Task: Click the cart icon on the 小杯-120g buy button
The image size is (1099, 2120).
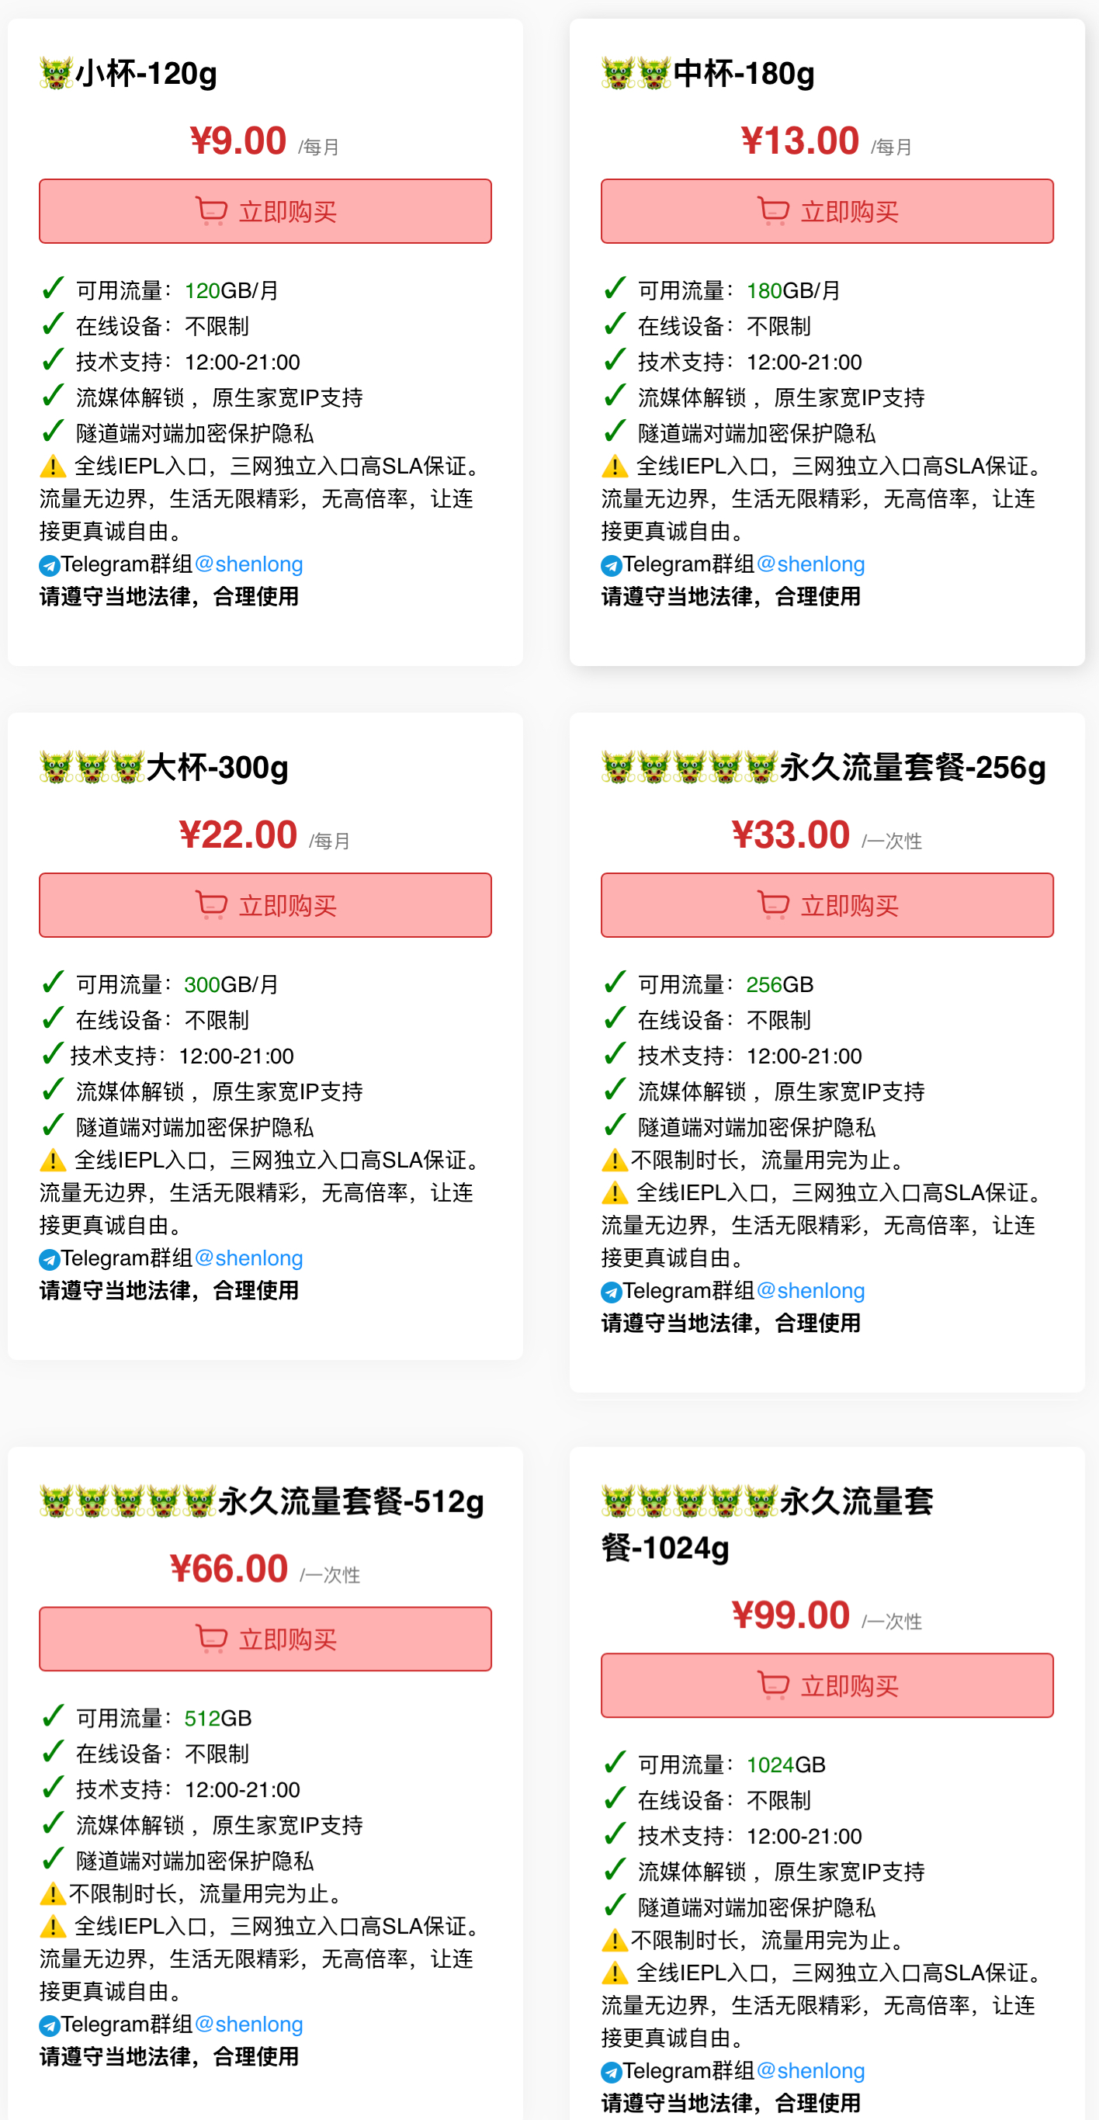Action: coord(211,211)
